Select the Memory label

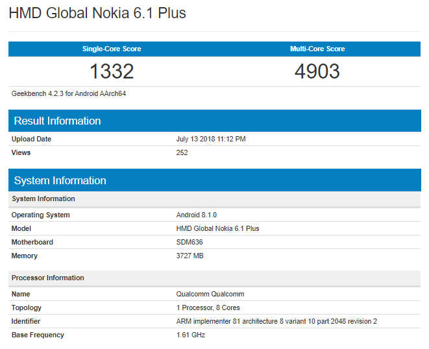(25, 256)
